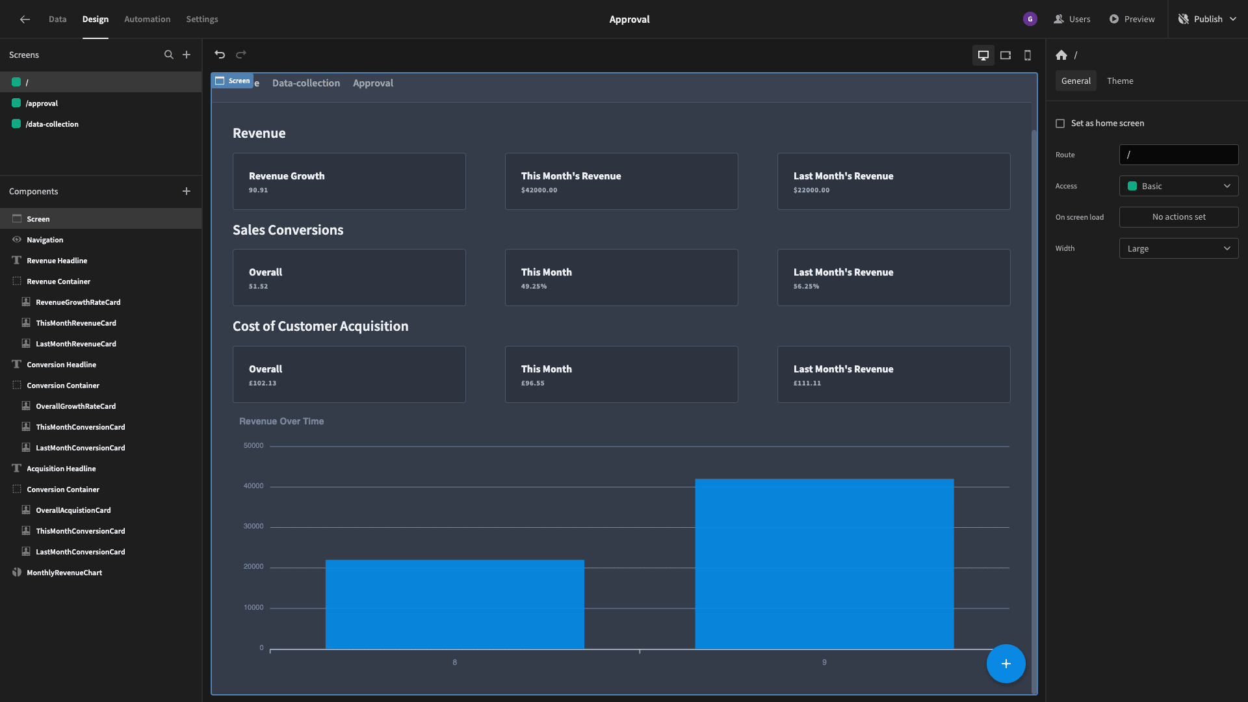Viewport: 1248px width, 702px height.
Task: Open the Data tab
Action: tap(57, 19)
